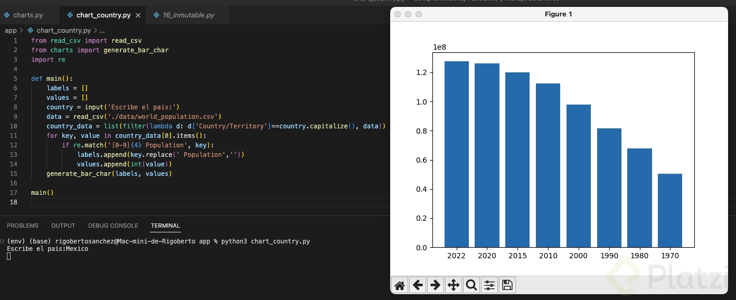736x300 pixels.
Task: Click the Home reset view icon in Figure 1
Action: [x=400, y=285]
